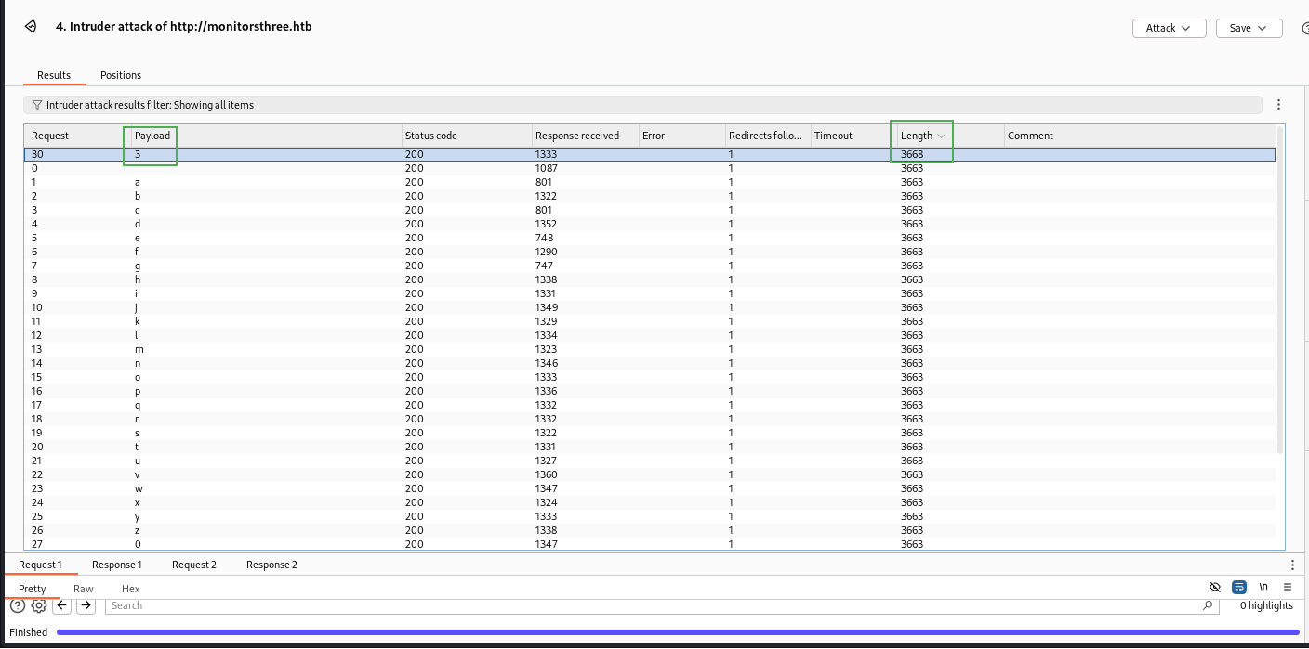Click the 1360 response received cell
Image resolution: width=1309 pixels, height=649 pixels.
546,474
